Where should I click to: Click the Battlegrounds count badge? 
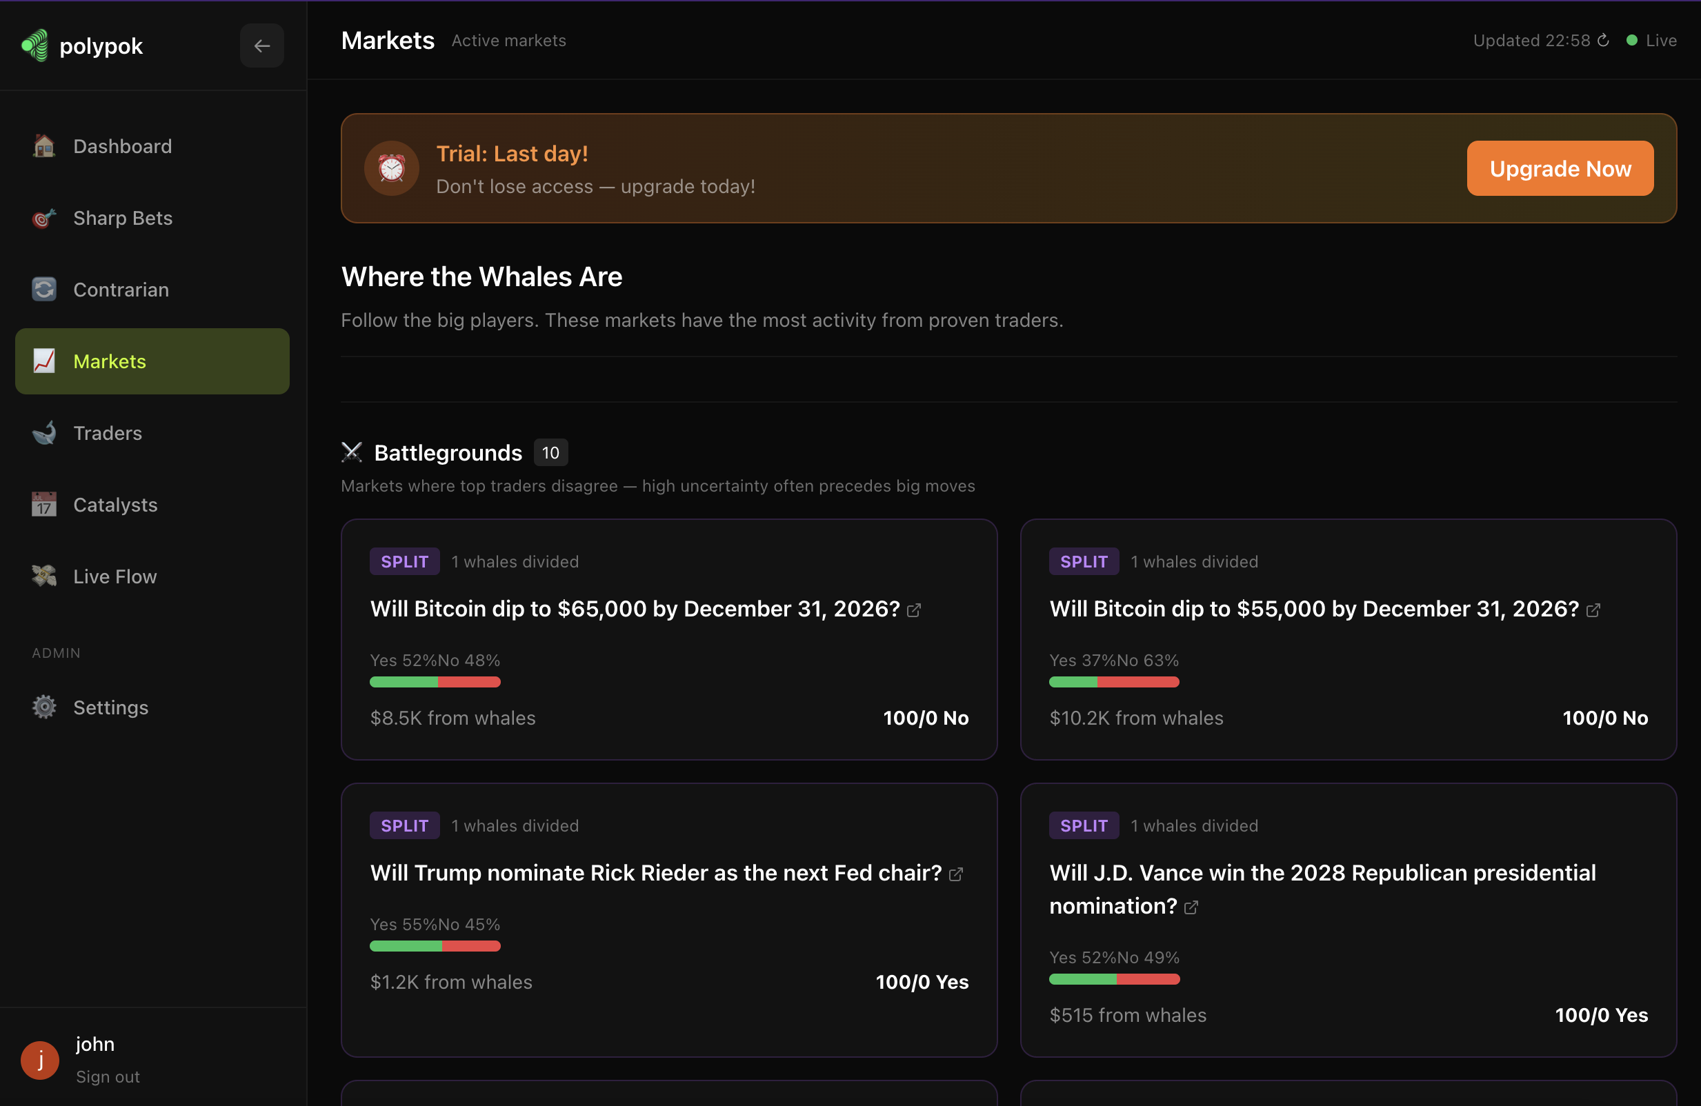(550, 452)
